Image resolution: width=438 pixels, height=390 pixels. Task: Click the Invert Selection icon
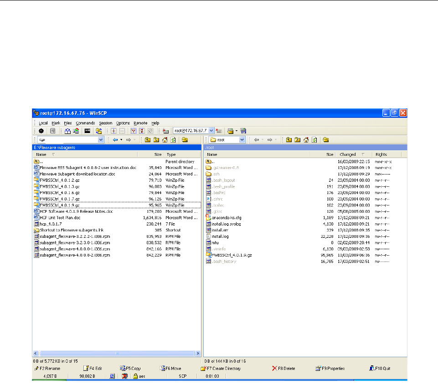coord(142,131)
